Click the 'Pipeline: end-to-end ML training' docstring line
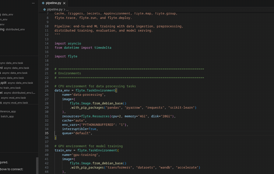The height and width of the screenshot is (174, 274). (119, 26)
